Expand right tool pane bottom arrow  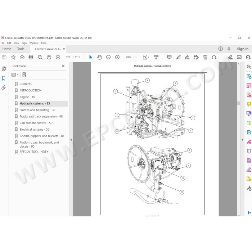tap(249, 213)
